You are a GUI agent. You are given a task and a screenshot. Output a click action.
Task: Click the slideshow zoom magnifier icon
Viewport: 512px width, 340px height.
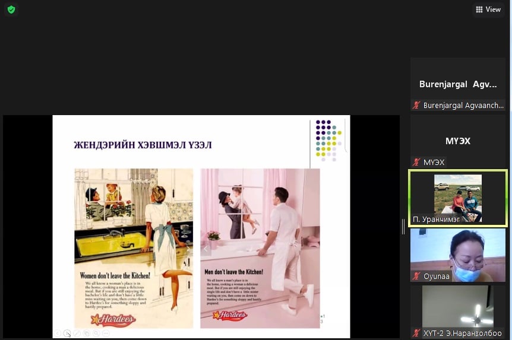point(96,333)
